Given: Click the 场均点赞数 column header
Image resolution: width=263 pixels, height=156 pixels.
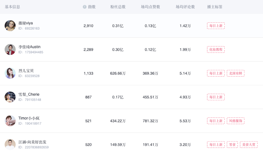Looking at the screenshot, I should 150,7.
